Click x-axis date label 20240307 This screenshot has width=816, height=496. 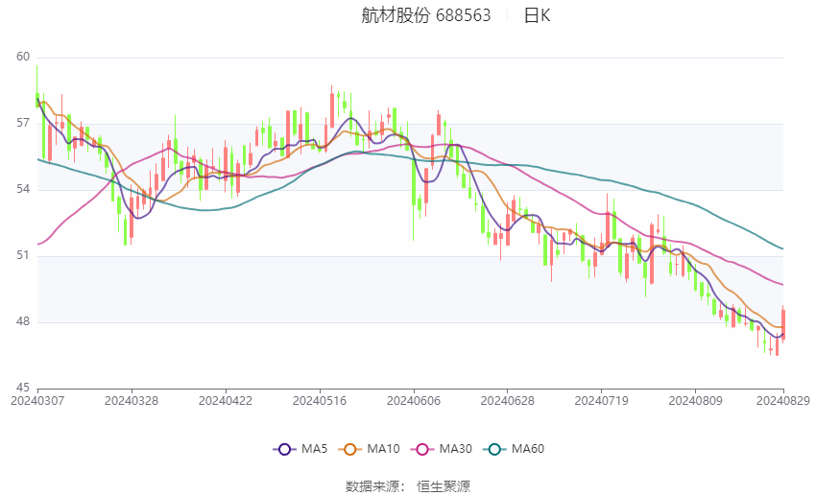point(37,401)
